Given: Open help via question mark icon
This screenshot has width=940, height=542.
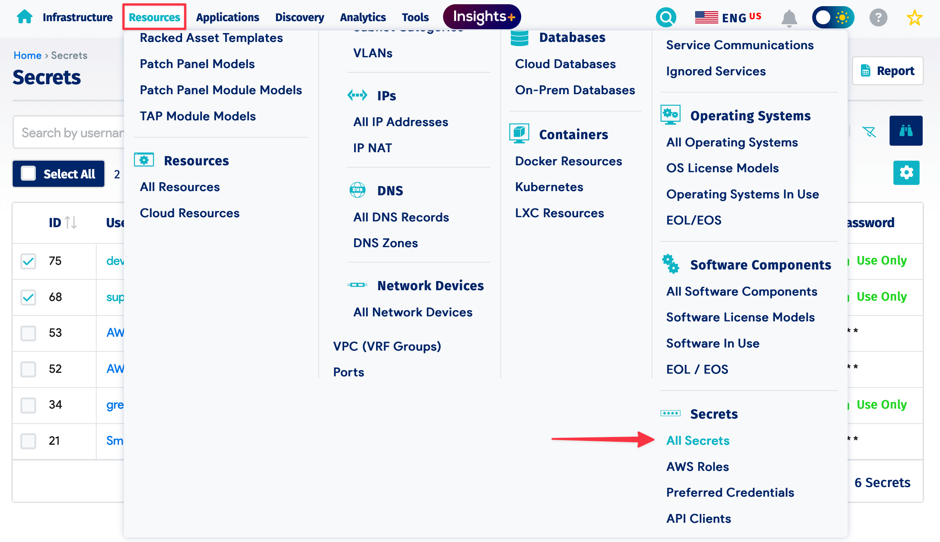Looking at the screenshot, I should tap(878, 17).
